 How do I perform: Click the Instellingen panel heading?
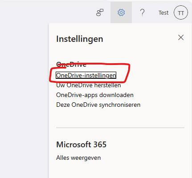click(x=80, y=39)
